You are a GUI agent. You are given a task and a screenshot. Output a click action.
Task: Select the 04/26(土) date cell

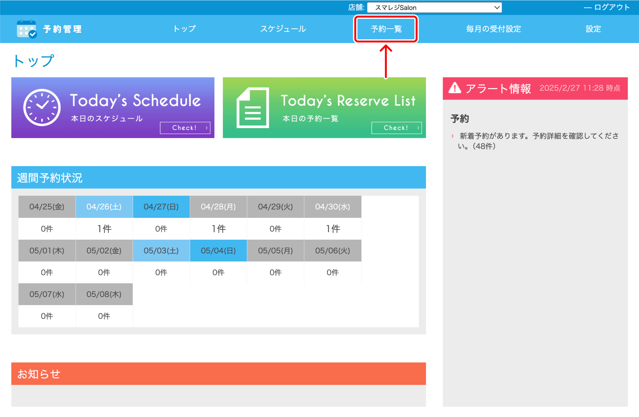coord(104,207)
